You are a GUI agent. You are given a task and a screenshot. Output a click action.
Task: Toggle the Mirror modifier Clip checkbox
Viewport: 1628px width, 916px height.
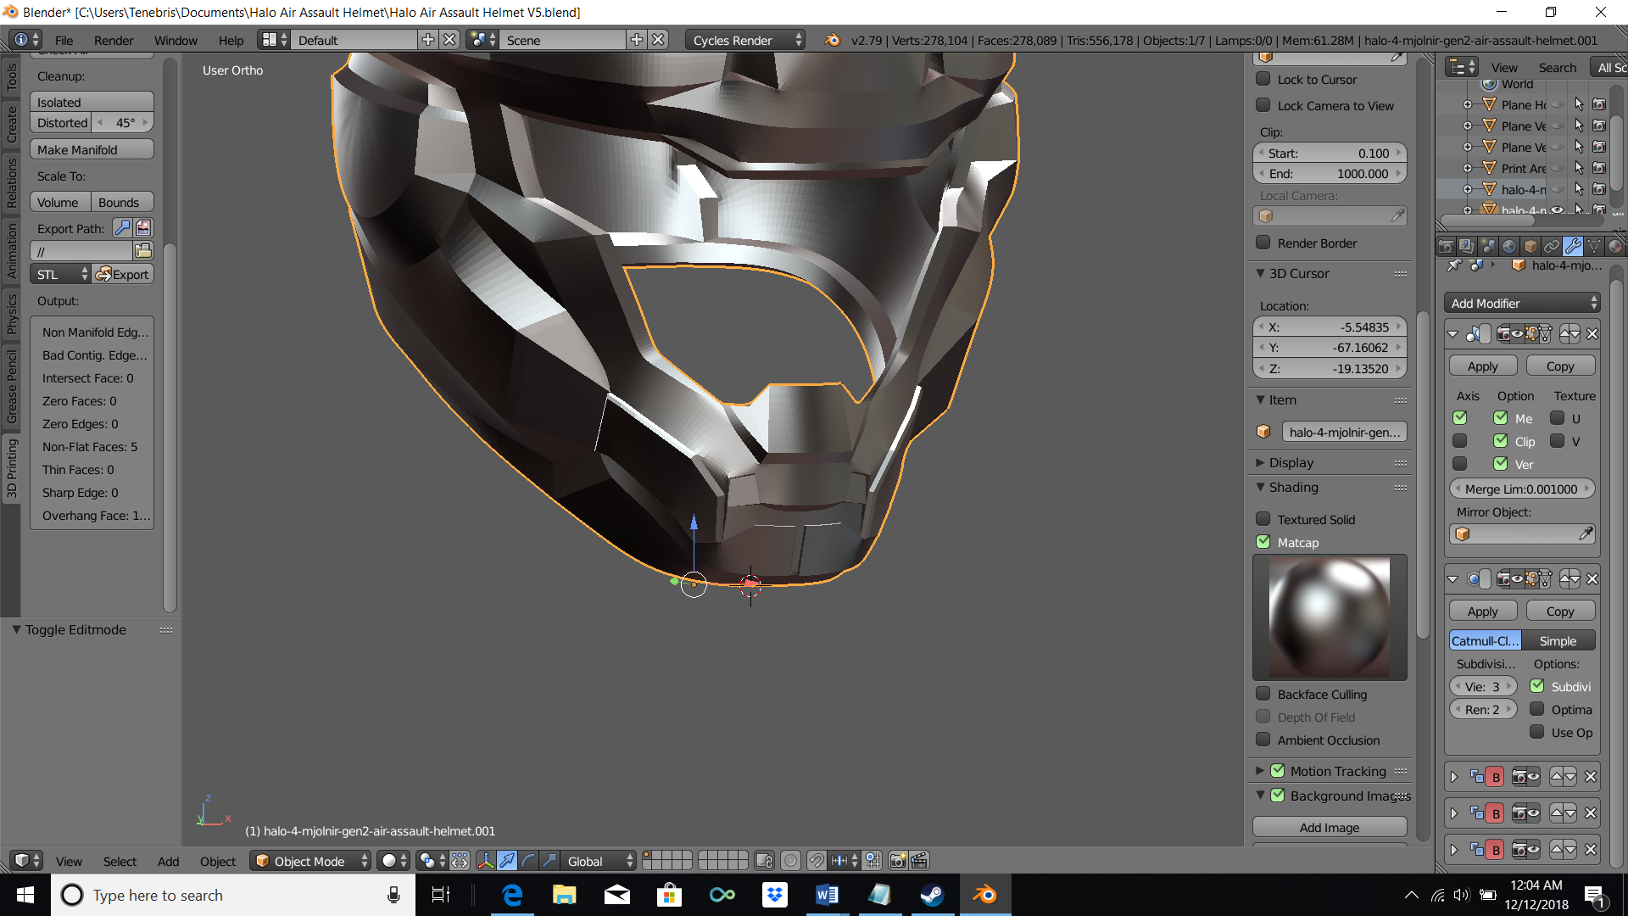(1501, 441)
